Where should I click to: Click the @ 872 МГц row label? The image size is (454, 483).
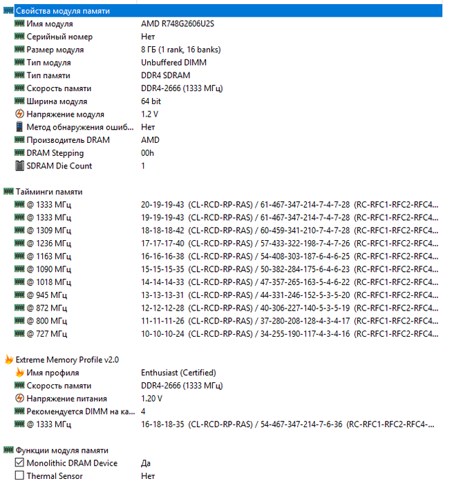click(47, 308)
